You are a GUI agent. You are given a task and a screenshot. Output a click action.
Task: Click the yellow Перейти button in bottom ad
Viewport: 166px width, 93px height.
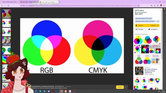(x=120, y=87)
